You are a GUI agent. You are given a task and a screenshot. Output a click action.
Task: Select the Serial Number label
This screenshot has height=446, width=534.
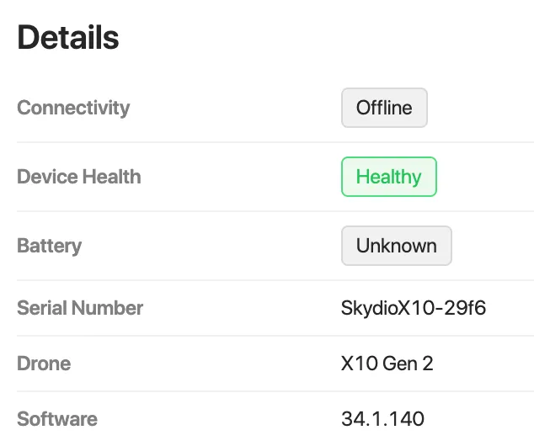tap(80, 308)
